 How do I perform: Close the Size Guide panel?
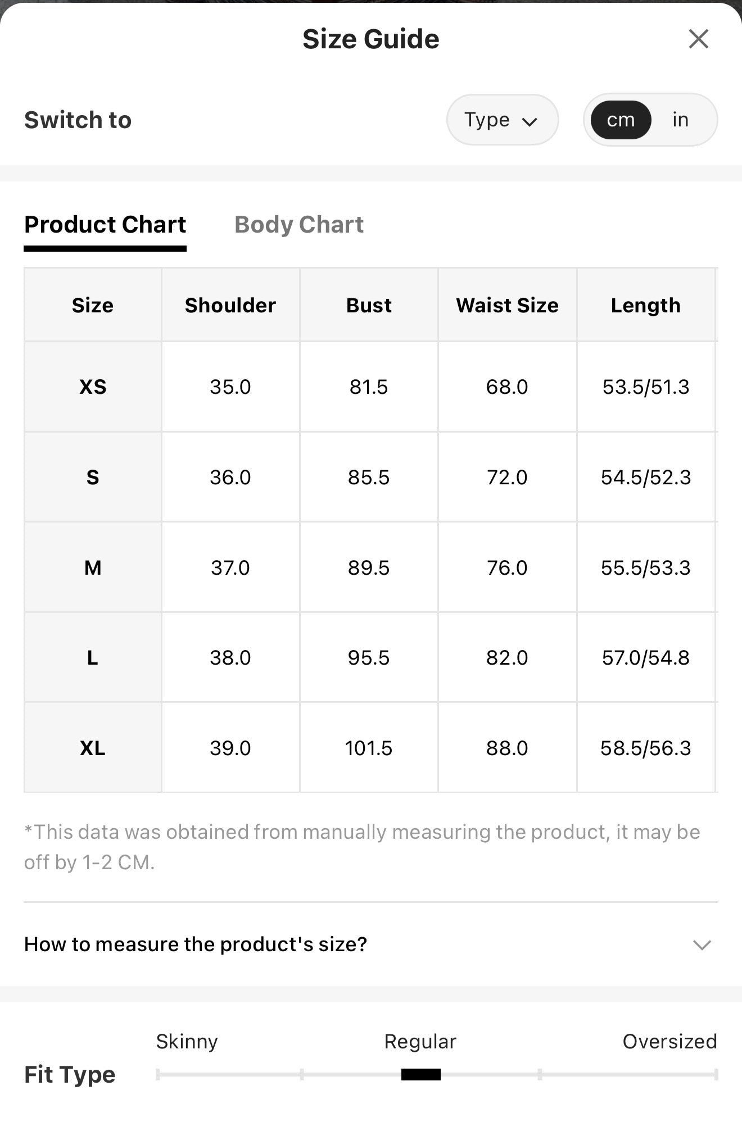tap(698, 39)
